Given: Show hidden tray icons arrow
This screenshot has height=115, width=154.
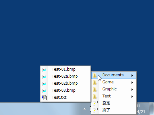Looking at the screenshot, I should (85, 109).
